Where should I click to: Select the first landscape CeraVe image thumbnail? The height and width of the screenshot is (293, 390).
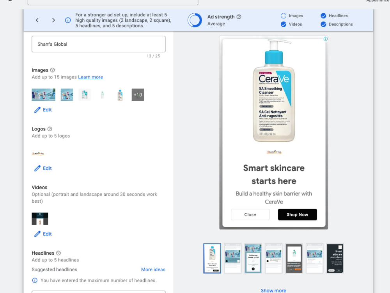click(x=44, y=95)
